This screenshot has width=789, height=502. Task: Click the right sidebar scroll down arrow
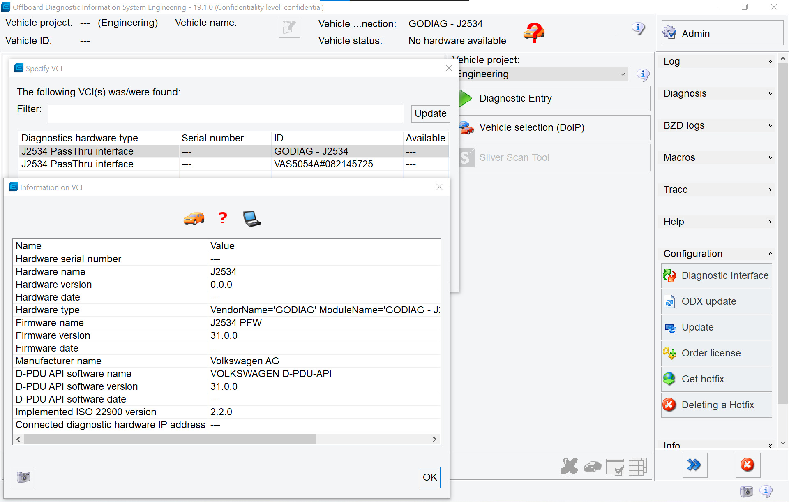[x=783, y=443]
